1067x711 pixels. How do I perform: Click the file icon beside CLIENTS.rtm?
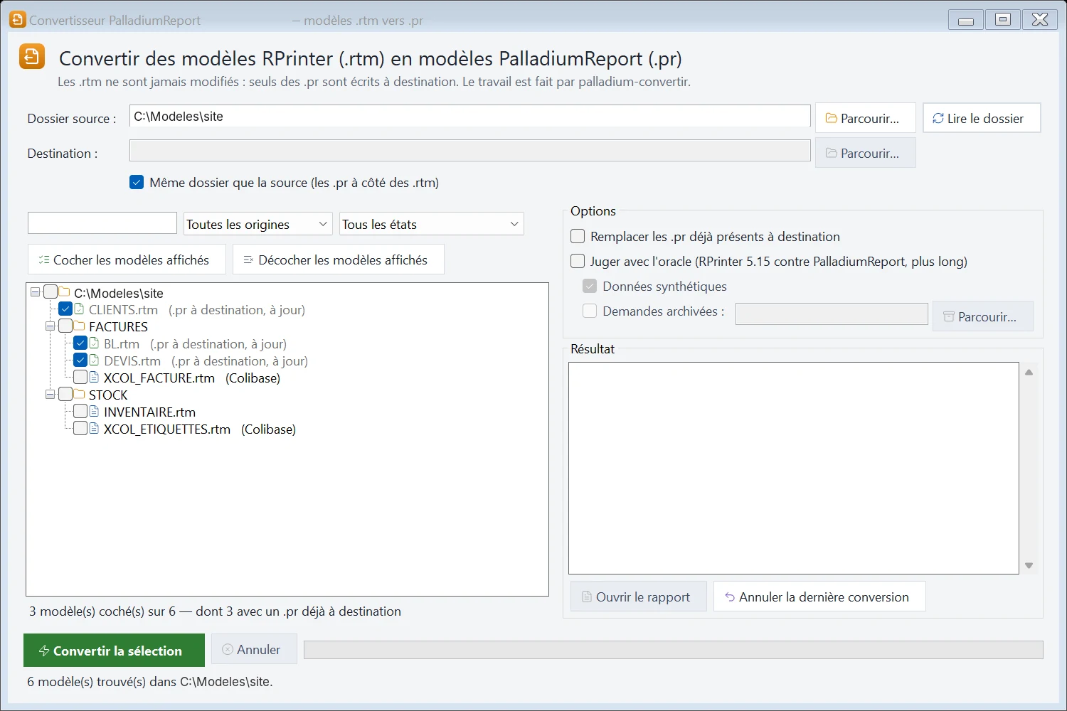[x=80, y=309]
